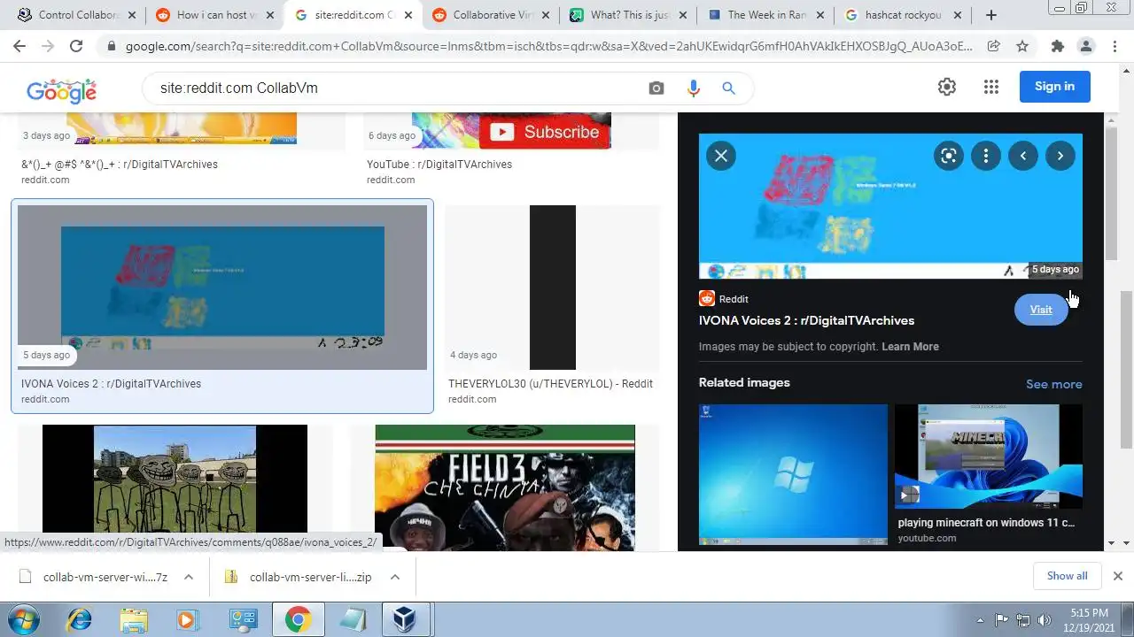Go back with the browser back arrow
The width and height of the screenshot is (1134, 637).
coord(21,47)
